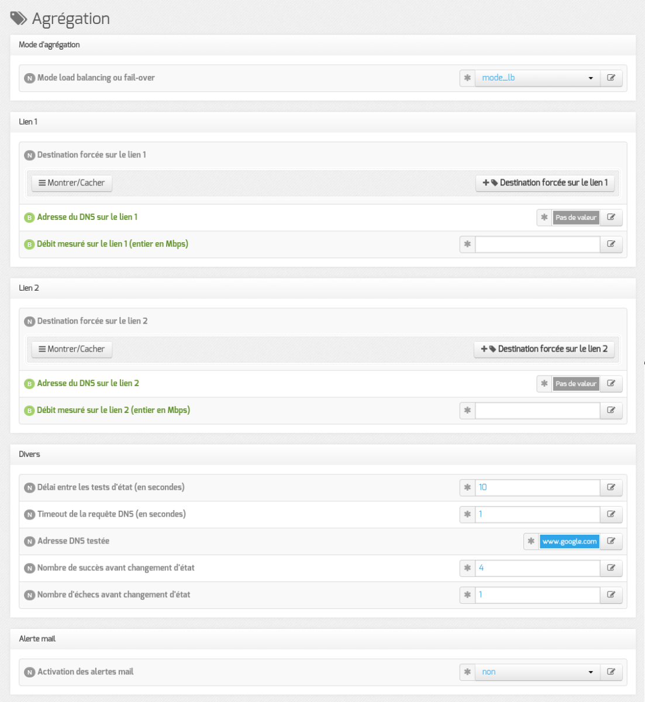Click edit icon next to mode_lb dropdown

(611, 78)
